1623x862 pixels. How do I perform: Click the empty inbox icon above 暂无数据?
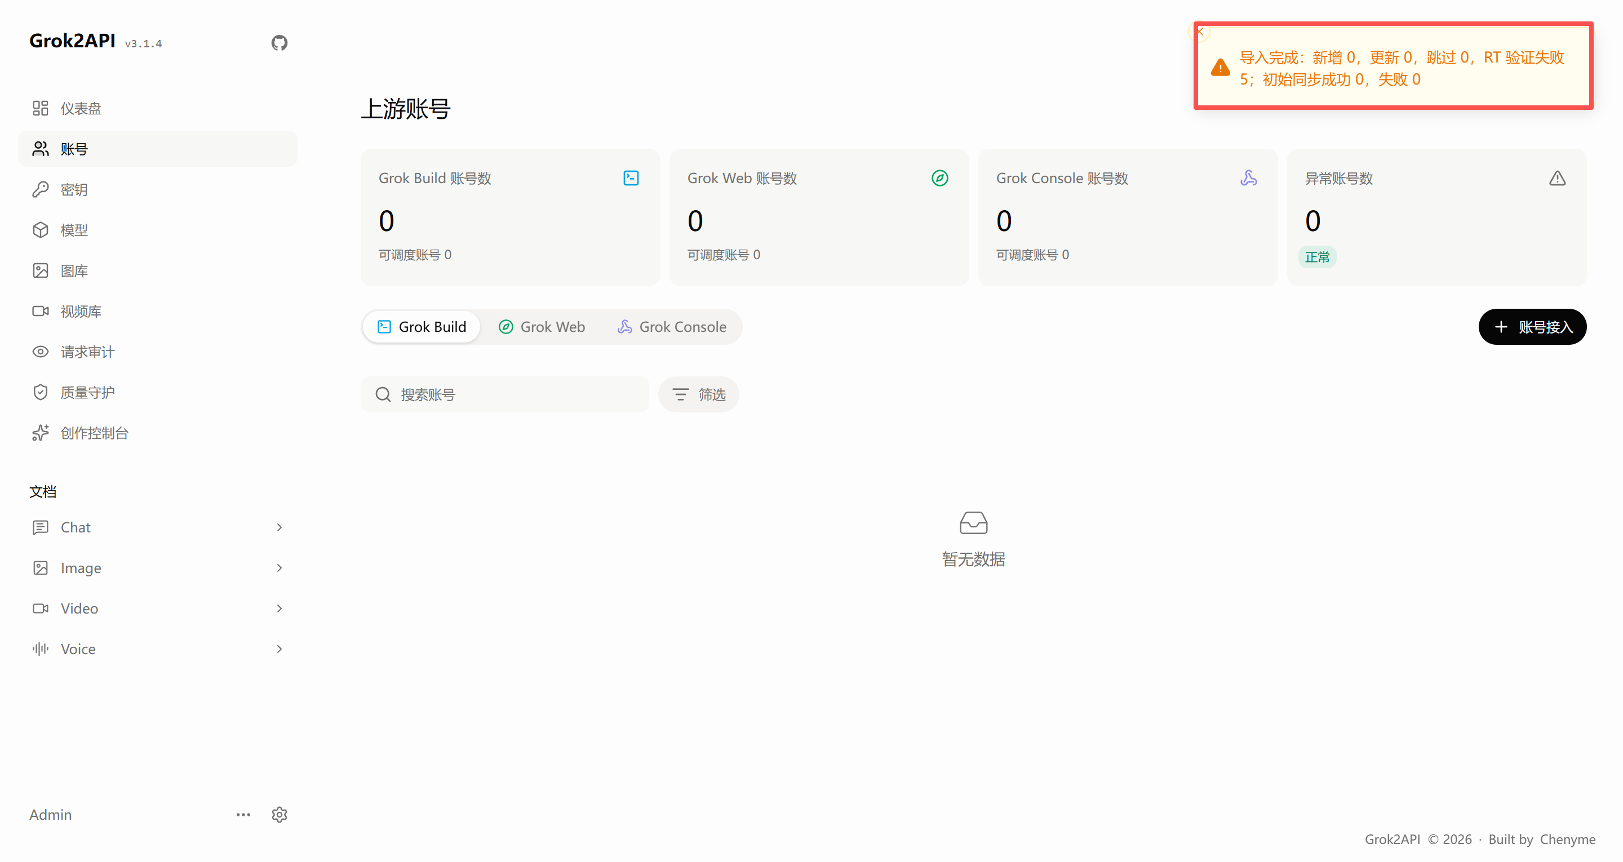[973, 523]
